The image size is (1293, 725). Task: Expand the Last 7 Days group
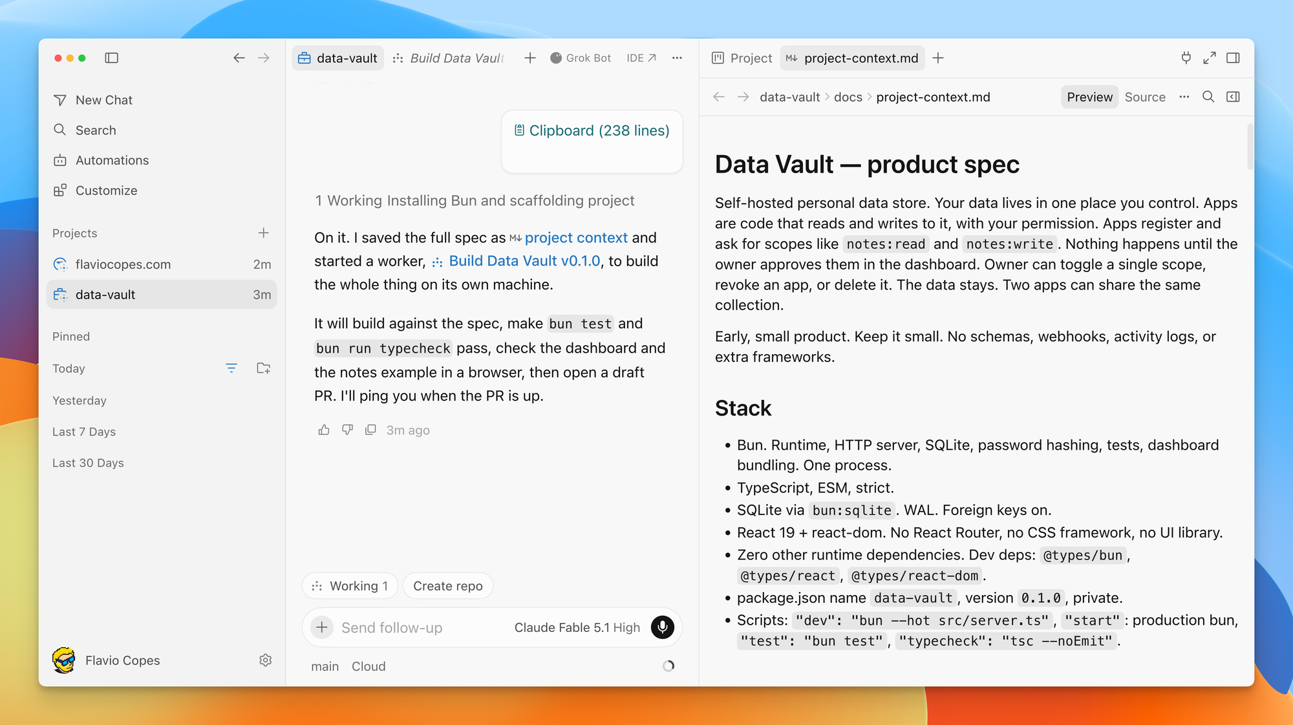click(x=84, y=432)
